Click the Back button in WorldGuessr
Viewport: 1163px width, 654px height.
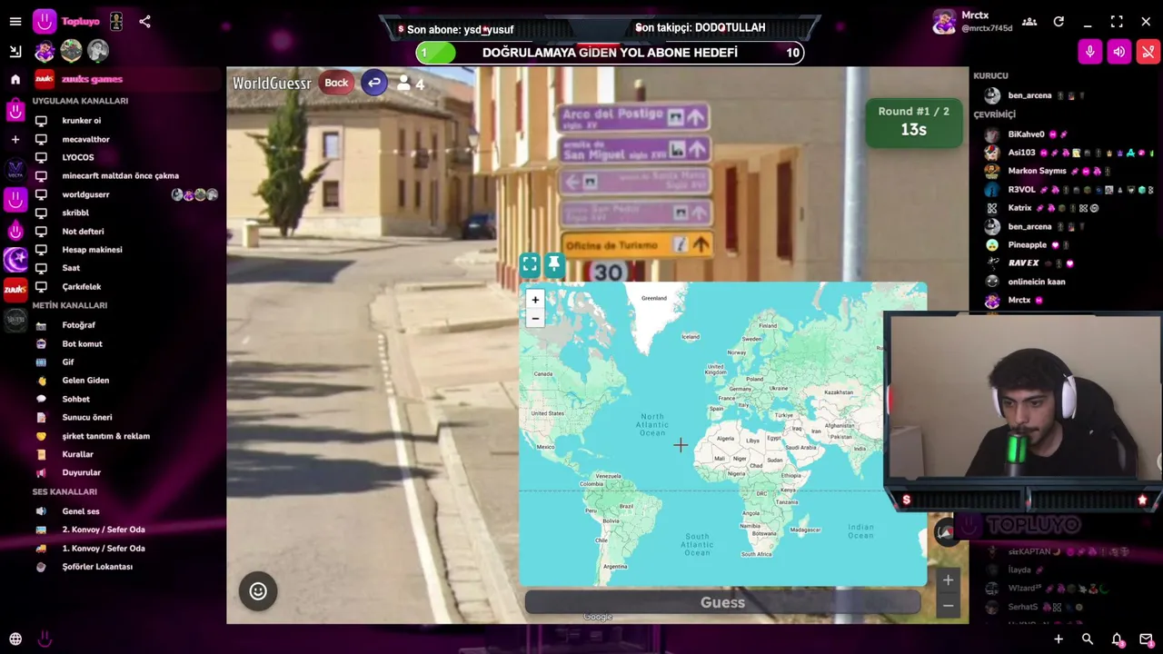(336, 83)
